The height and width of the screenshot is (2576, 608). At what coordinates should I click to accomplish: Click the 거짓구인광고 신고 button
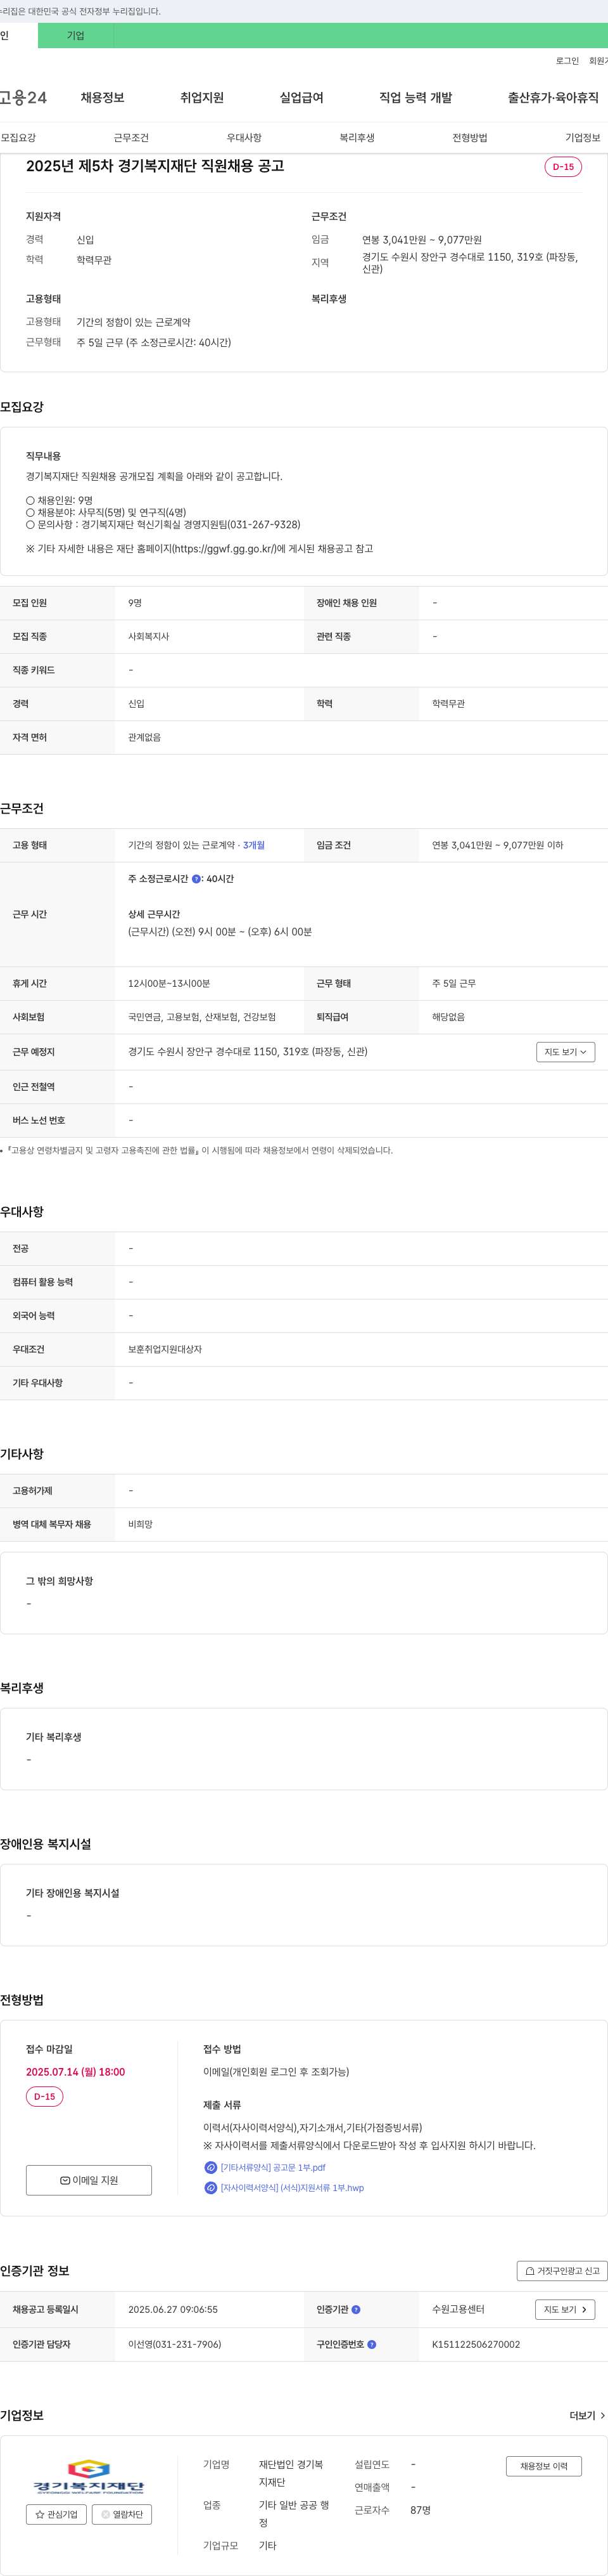click(x=562, y=2271)
